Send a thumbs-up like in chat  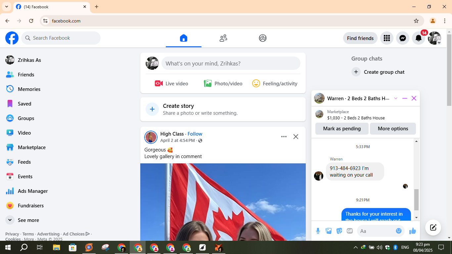(412, 231)
